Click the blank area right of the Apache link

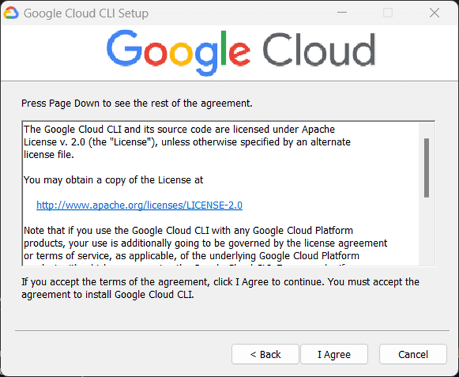point(329,205)
